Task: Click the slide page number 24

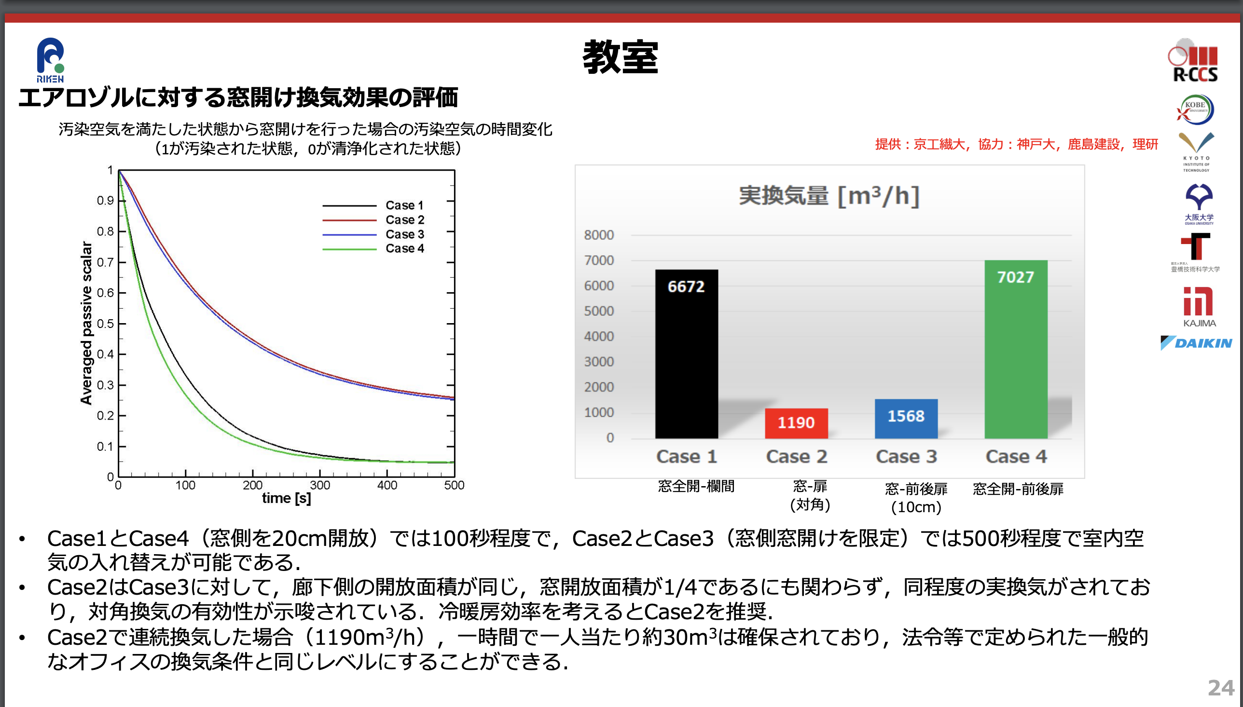Action: (1221, 688)
